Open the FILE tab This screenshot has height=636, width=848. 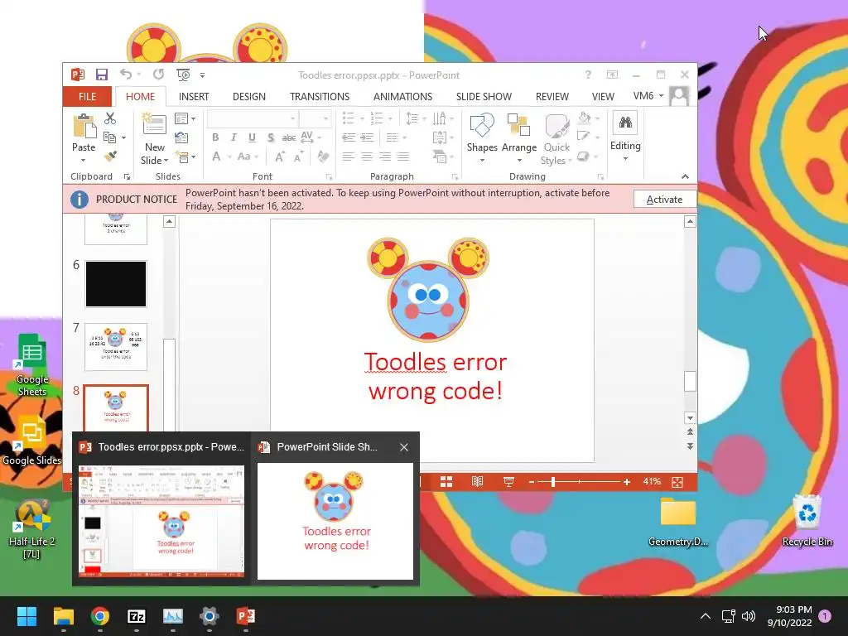pos(87,96)
